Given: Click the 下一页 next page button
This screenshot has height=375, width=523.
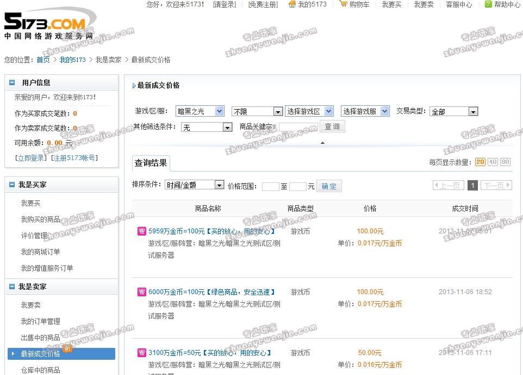Looking at the screenshot, I should [x=496, y=185].
